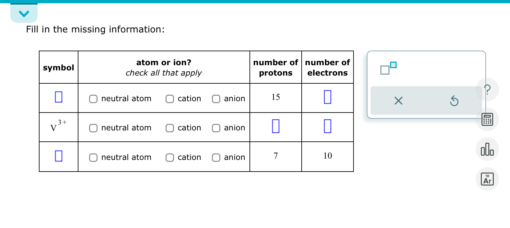Check cation for the V3+ row
The image size is (510, 228).
170,128
